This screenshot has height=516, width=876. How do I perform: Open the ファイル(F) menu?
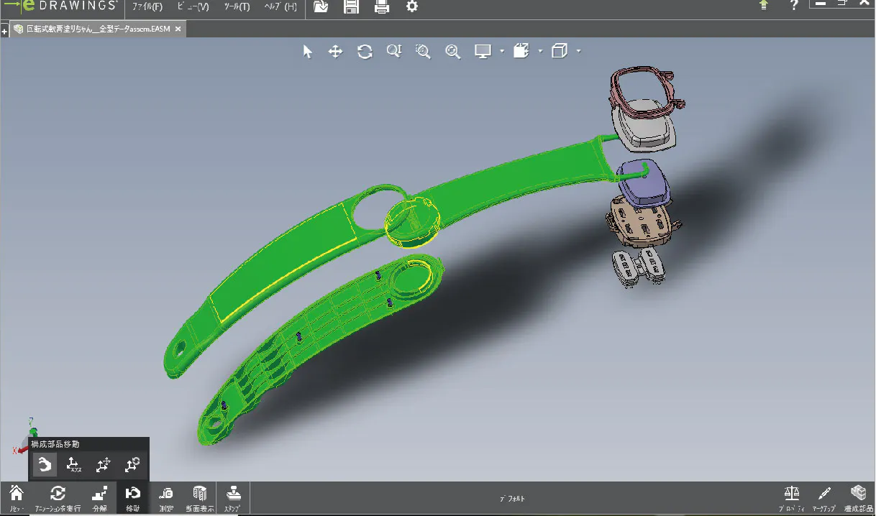point(147,7)
